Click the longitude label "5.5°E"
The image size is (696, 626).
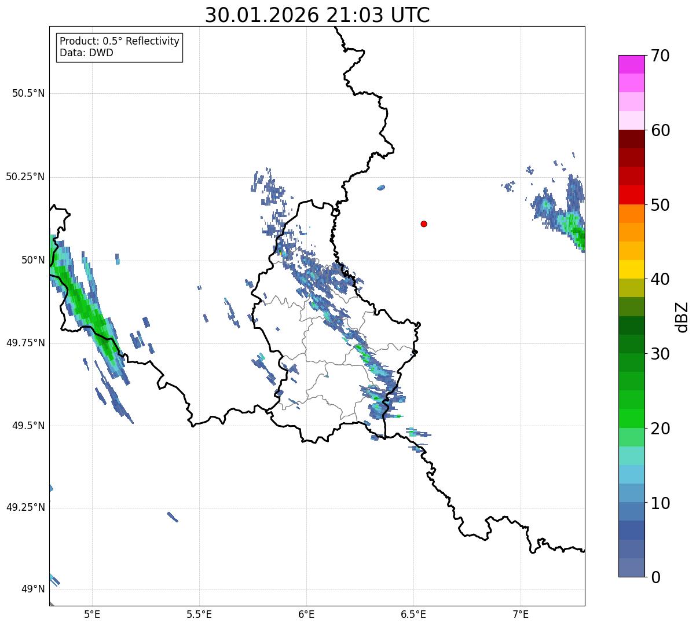(199, 614)
